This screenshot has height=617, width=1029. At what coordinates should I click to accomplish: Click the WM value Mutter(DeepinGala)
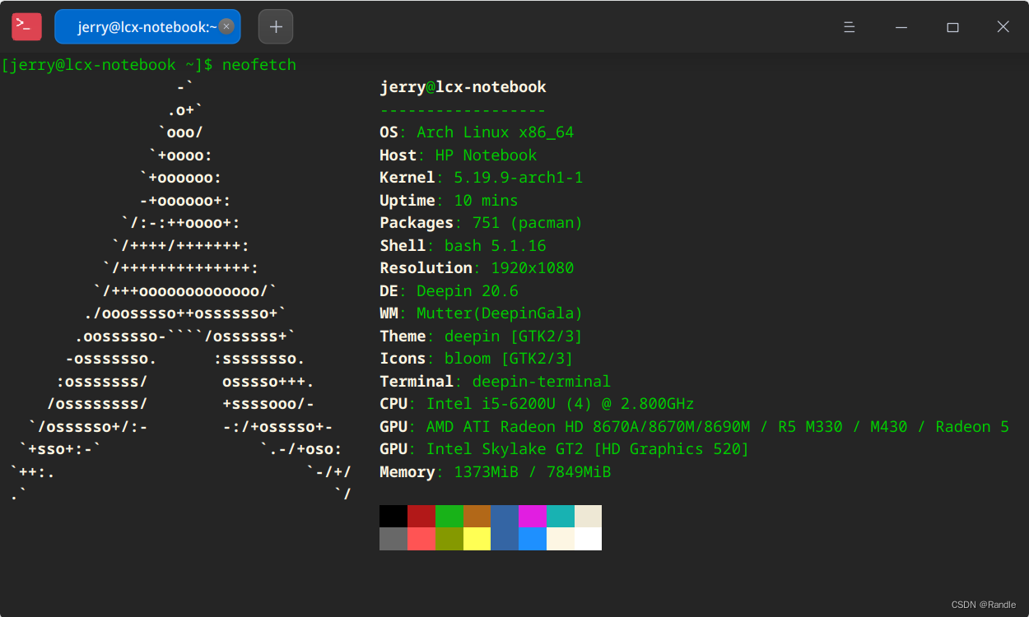(500, 313)
